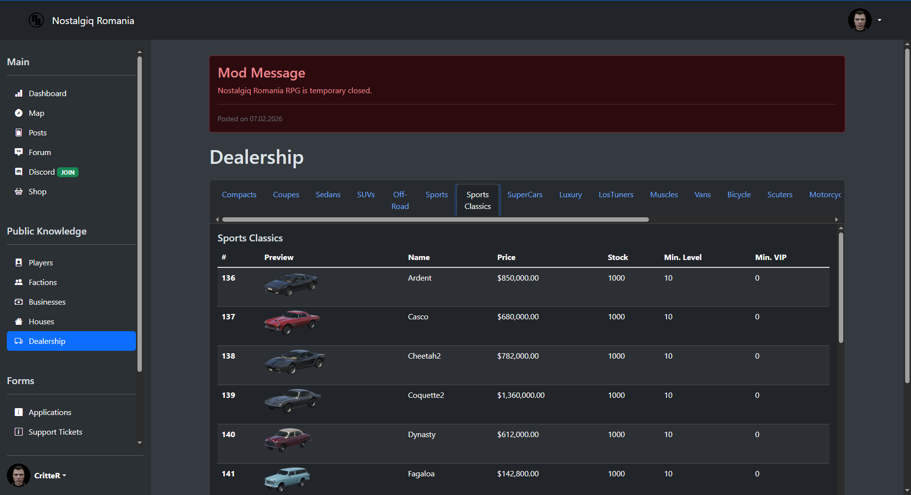911x495 pixels.
Task: Click the Ardent car preview image
Action: pos(291,284)
